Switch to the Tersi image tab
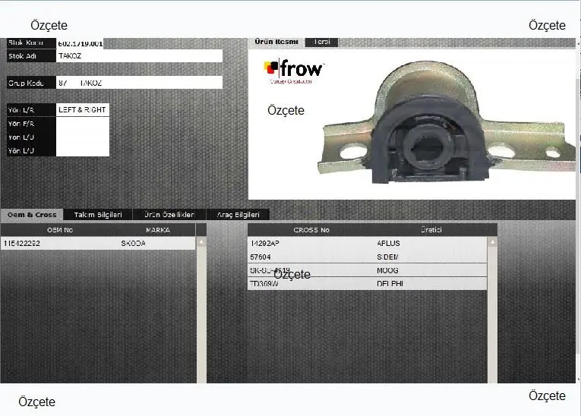The width and height of the screenshot is (581, 416). coord(321,42)
